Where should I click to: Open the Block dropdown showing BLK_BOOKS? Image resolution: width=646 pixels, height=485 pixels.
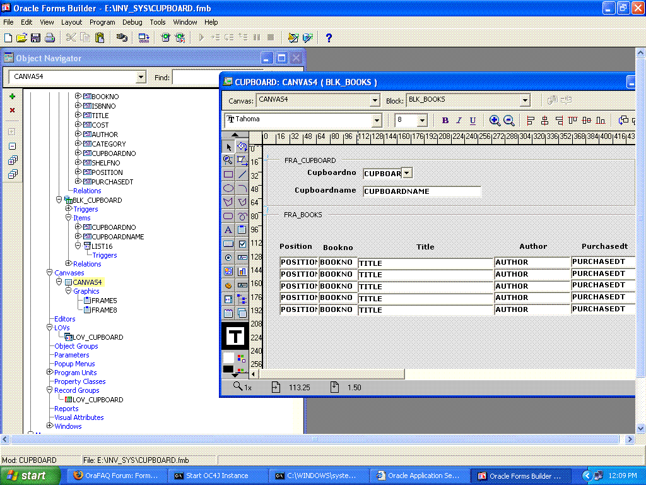click(x=525, y=100)
